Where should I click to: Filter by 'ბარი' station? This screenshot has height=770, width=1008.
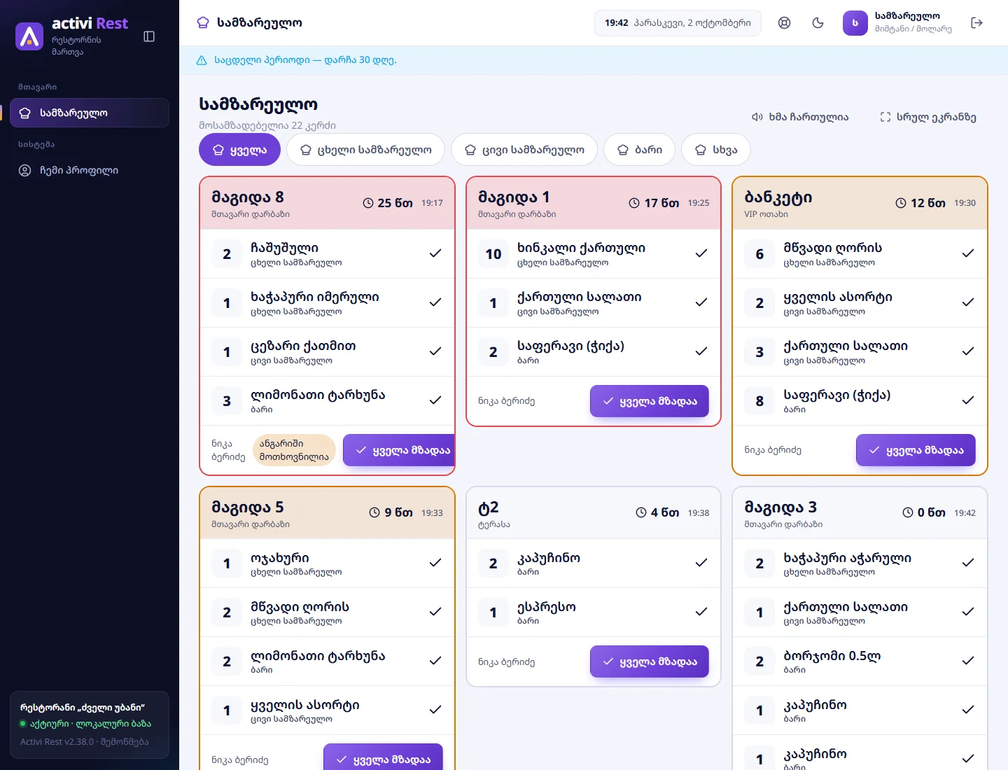pos(640,150)
